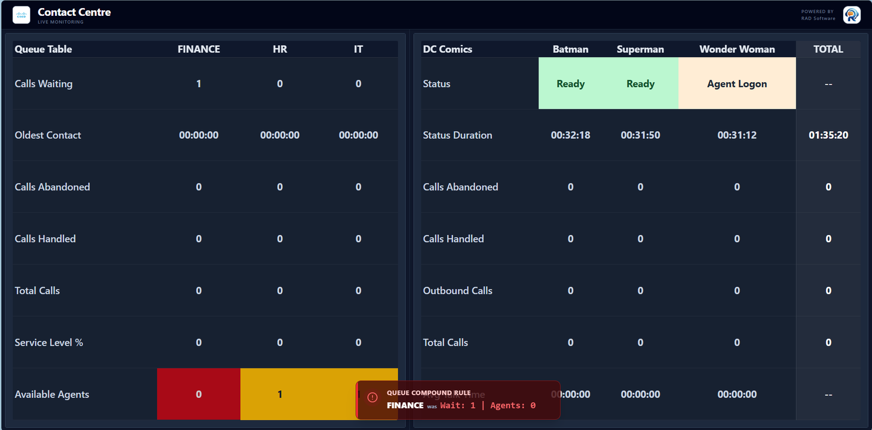This screenshot has width=872, height=430.
Task: Click the POWERED BY RAD Software text
Action: [x=818, y=15]
